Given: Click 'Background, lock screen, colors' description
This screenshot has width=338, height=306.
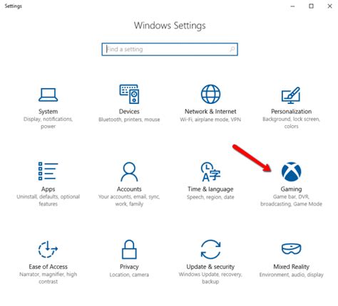Looking at the screenshot, I should [x=291, y=122].
